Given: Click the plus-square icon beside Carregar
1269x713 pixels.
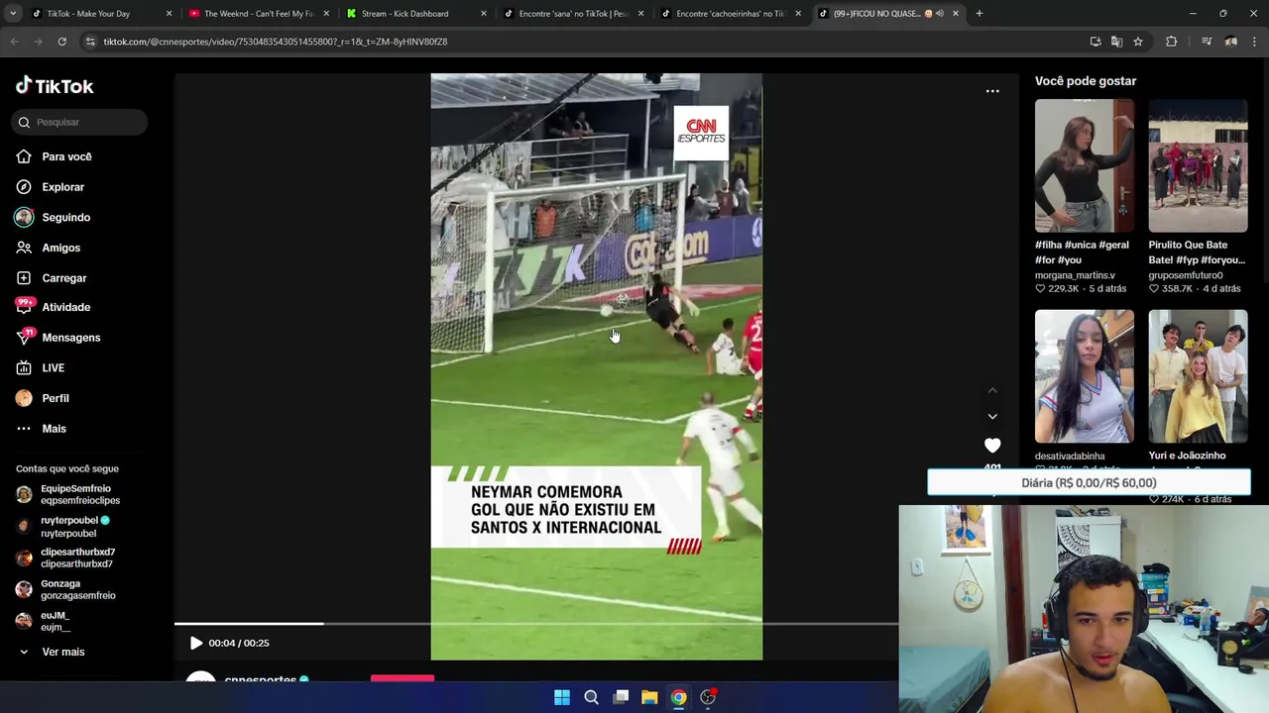Looking at the screenshot, I should tap(24, 278).
